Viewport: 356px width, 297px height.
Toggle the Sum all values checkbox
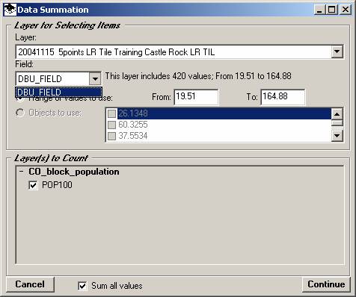82,286
